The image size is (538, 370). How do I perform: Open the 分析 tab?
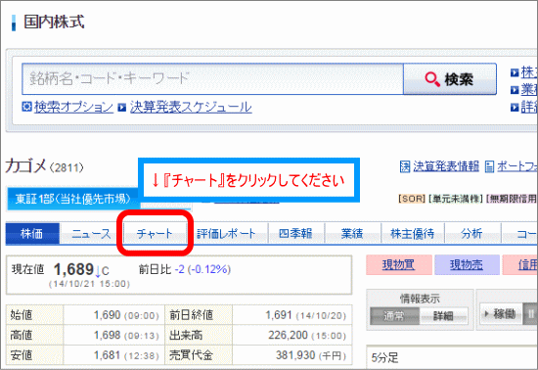(x=472, y=234)
